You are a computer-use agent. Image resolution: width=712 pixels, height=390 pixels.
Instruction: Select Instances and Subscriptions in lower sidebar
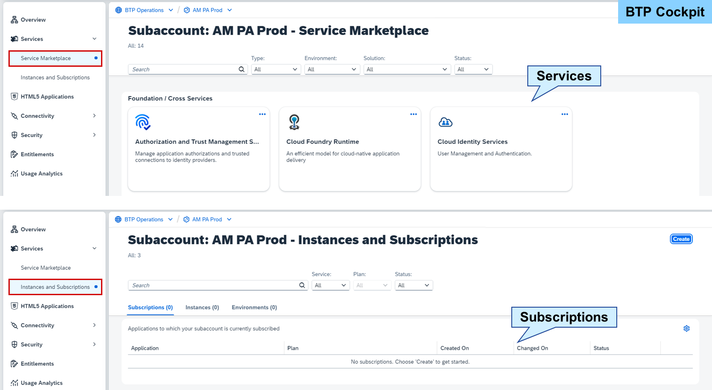(x=55, y=287)
